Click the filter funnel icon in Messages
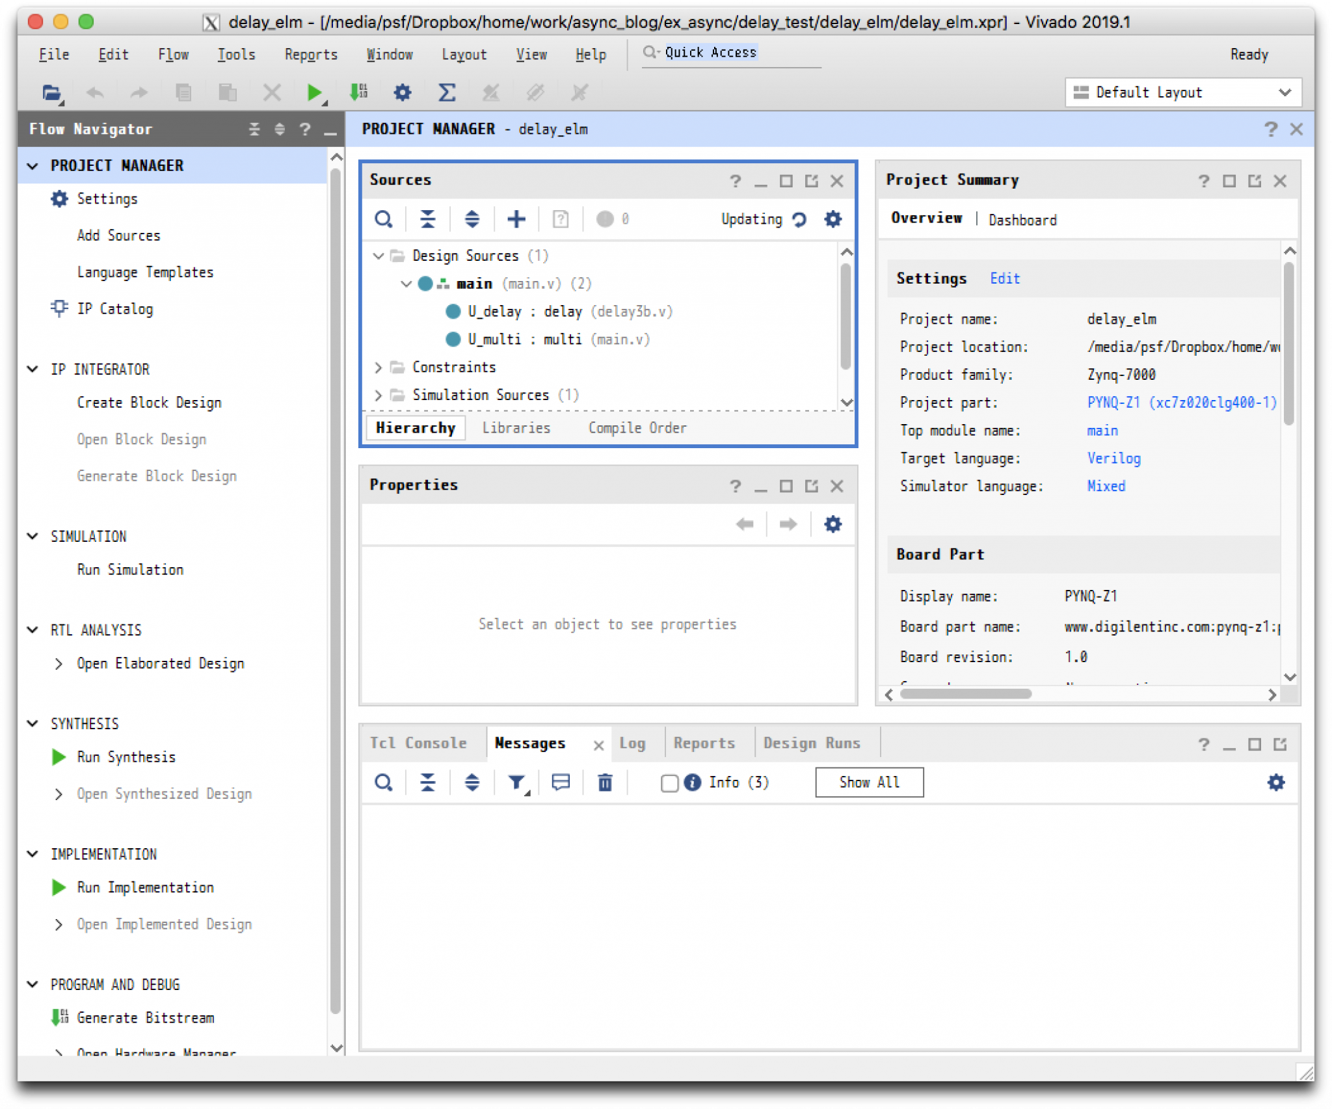Viewport: 1332px width, 1109px height. coord(516,782)
